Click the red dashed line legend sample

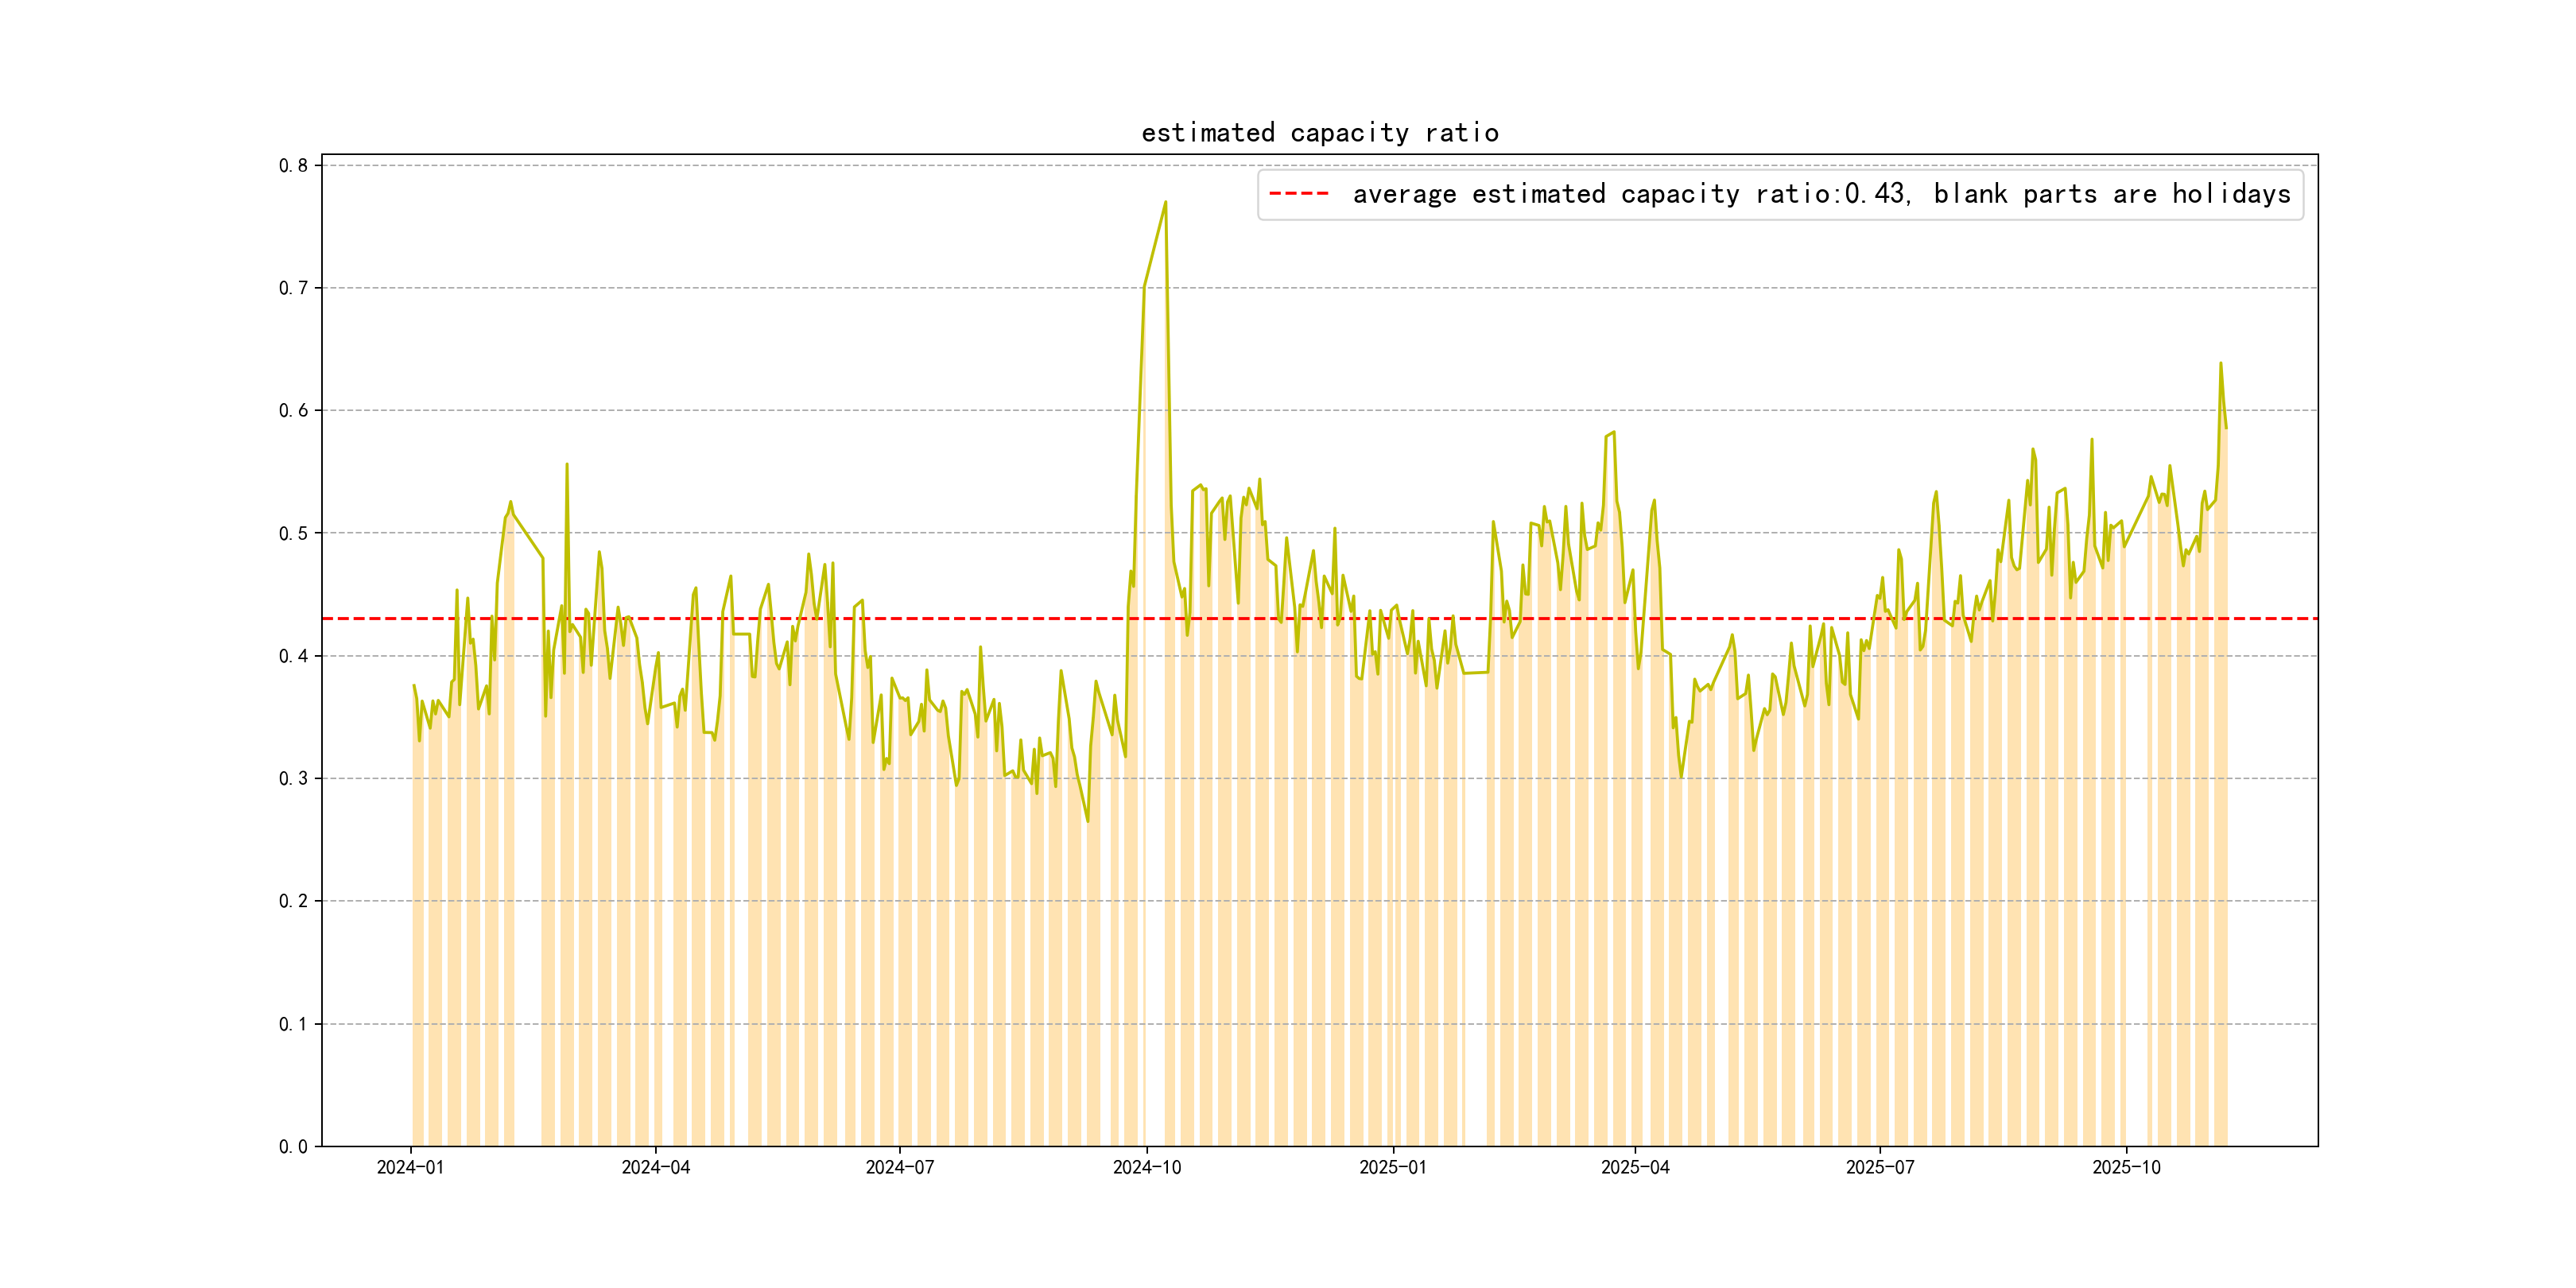(1298, 194)
